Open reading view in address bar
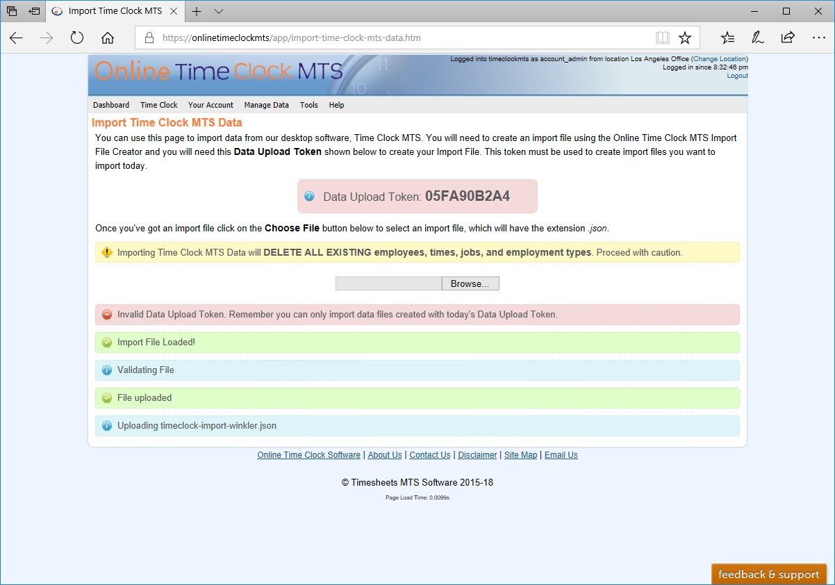 click(x=662, y=38)
